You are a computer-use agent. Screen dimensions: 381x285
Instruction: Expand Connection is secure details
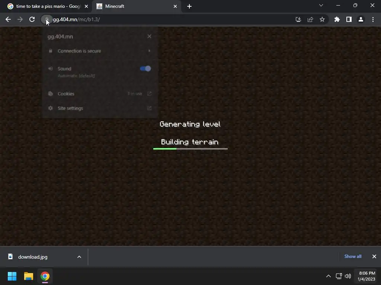pos(100,51)
